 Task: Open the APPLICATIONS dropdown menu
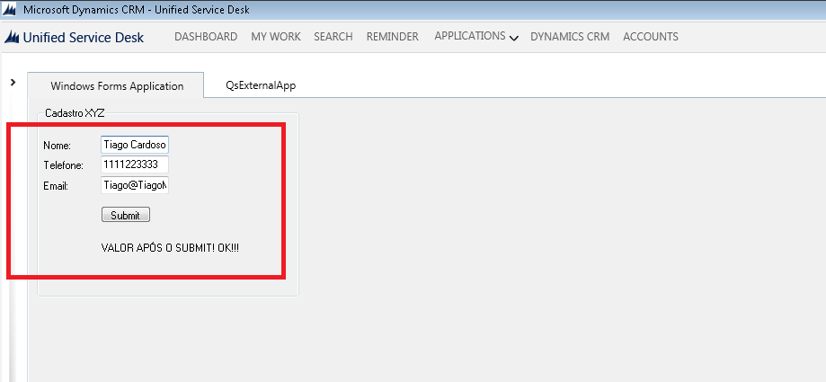[475, 37]
